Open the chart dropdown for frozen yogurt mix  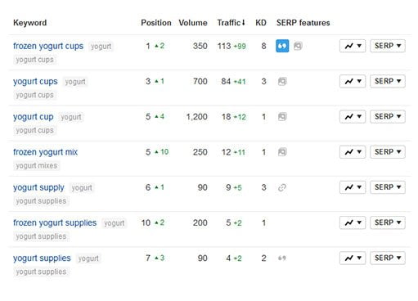(353, 152)
